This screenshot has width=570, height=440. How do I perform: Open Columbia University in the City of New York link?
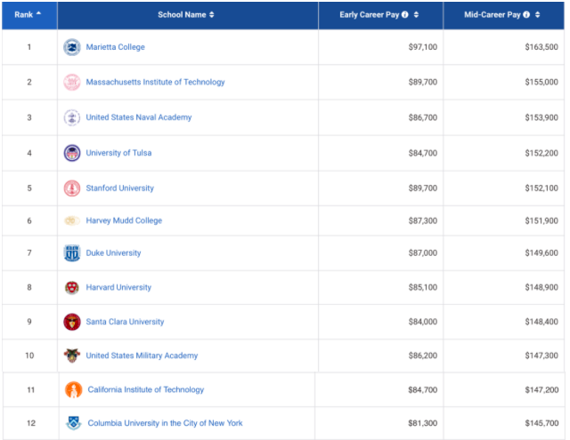(x=165, y=423)
